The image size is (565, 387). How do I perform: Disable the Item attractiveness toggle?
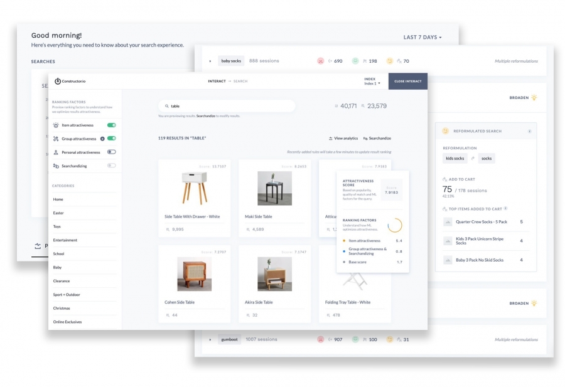(111, 125)
